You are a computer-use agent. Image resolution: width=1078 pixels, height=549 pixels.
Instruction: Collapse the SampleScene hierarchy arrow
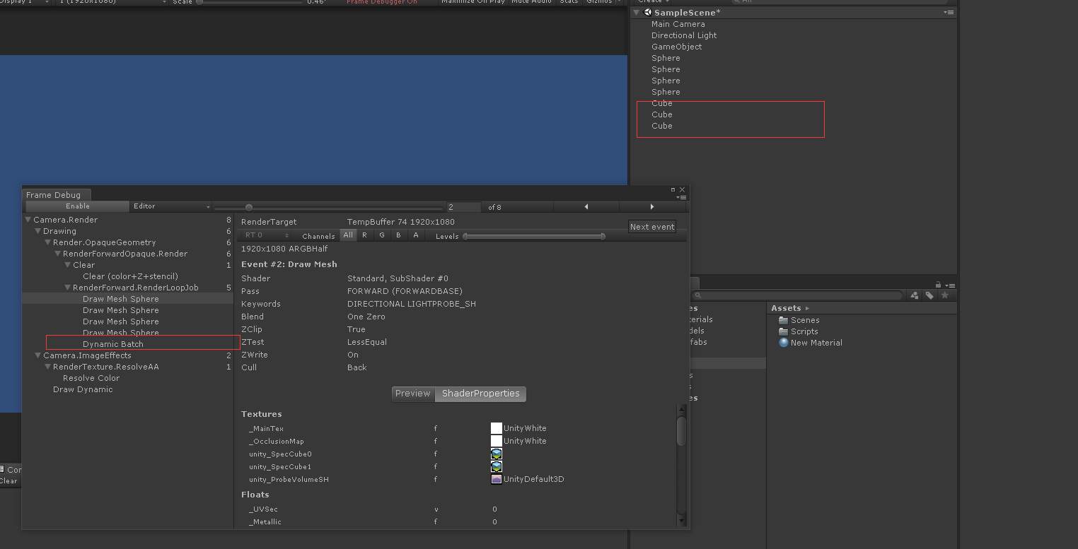pyautogui.click(x=637, y=13)
